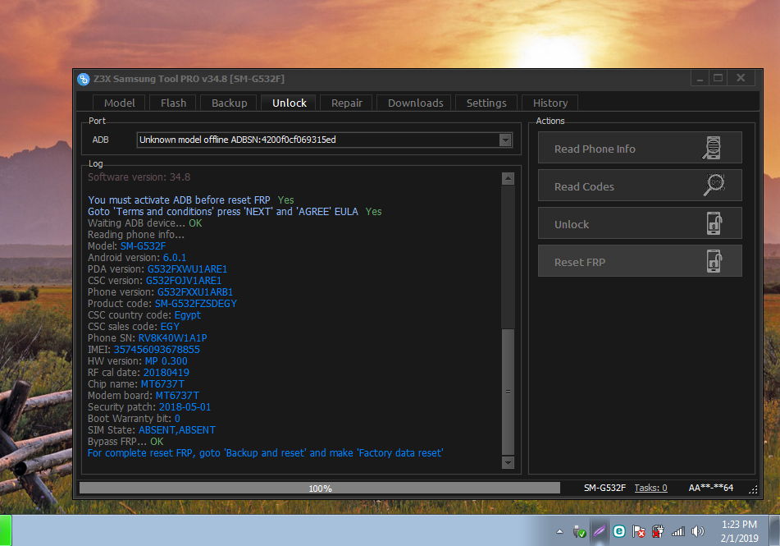Click the SM-G532F status bar label
Screen dimensions: 780x546
(604, 488)
